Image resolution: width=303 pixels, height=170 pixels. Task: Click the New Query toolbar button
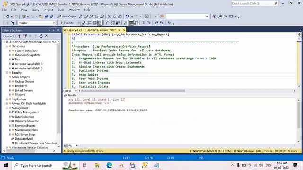(67, 17)
